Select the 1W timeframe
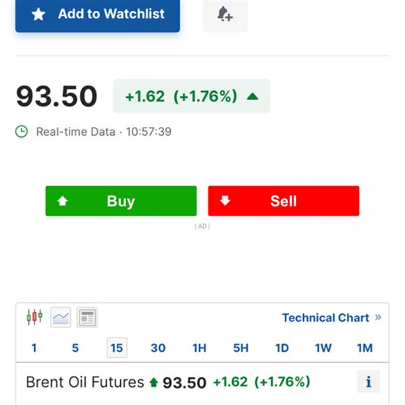 click(323, 348)
